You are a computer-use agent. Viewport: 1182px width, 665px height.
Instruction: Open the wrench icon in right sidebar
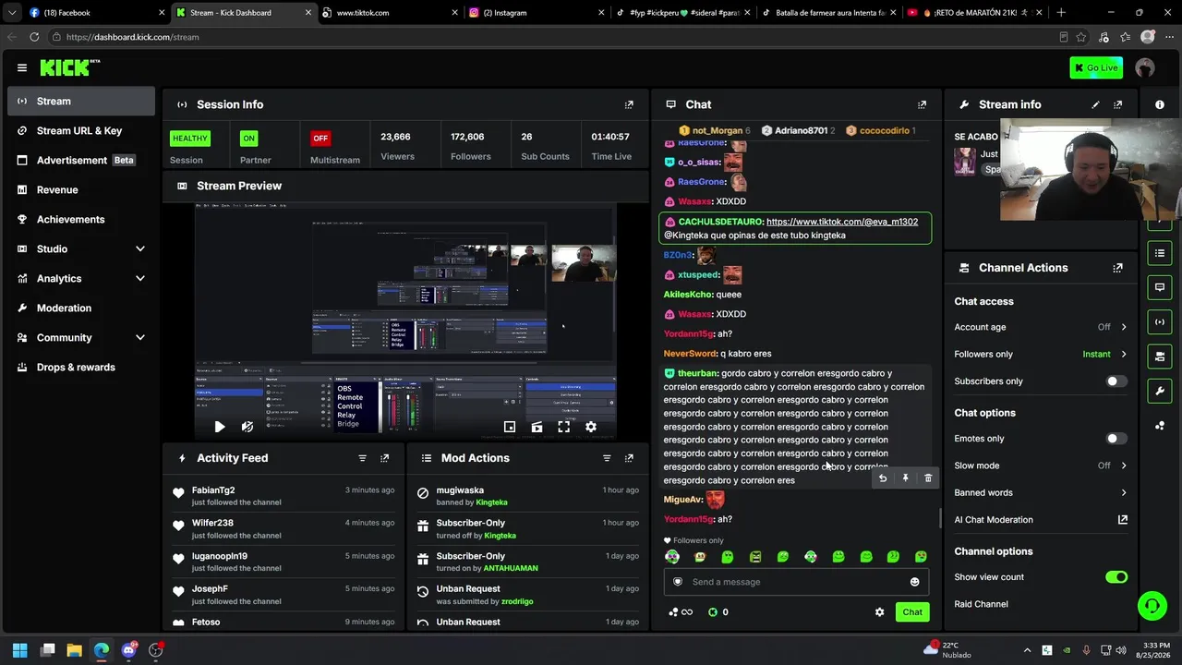[1160, 391]
